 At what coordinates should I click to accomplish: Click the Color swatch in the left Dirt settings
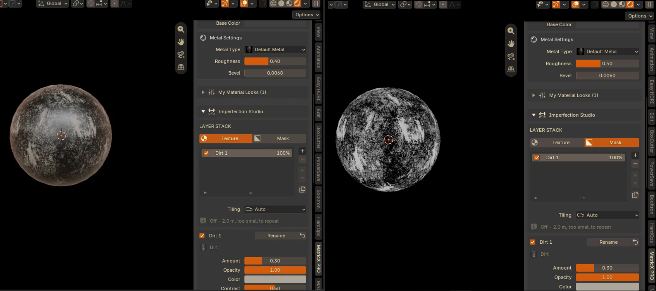coord(275,279)
